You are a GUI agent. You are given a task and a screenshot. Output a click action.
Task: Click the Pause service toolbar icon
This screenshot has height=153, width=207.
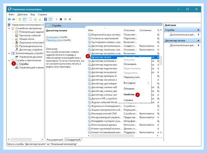65,19
